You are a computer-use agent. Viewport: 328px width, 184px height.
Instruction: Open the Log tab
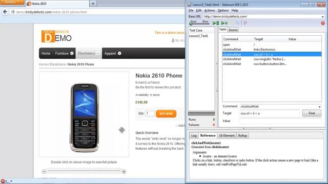click(x=194, y=135)
